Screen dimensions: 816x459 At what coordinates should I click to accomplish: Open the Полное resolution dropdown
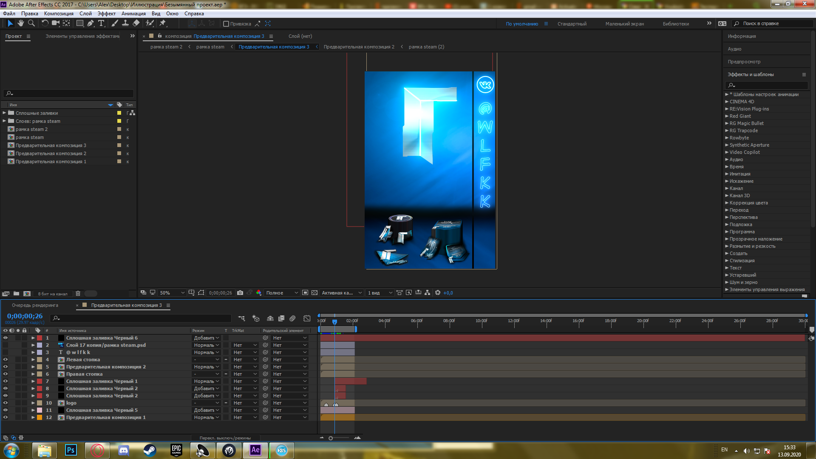tap(282, 293)
